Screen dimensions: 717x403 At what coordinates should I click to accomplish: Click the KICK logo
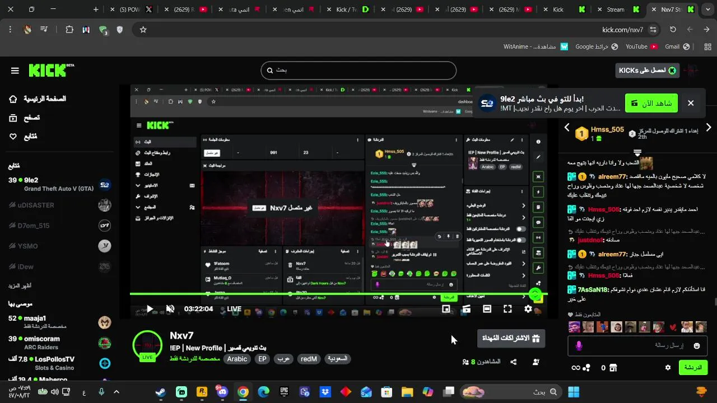pyautogui.click(x=51, y=70)
